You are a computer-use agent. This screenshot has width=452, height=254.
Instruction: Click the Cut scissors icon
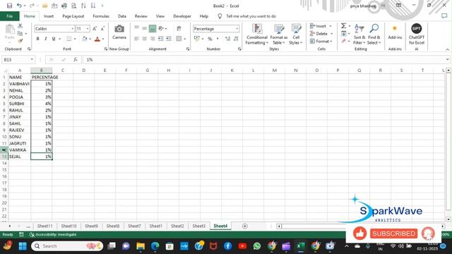click(20, 26)
